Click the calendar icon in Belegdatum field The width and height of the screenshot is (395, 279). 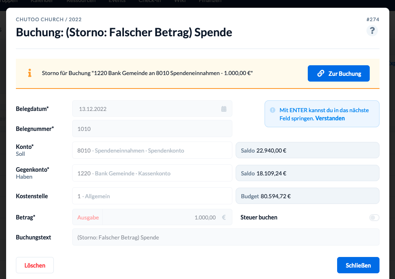(224, 109)
